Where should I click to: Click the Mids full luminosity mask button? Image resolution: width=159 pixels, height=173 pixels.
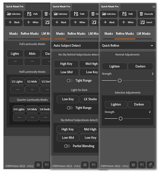tap(32, 54)
